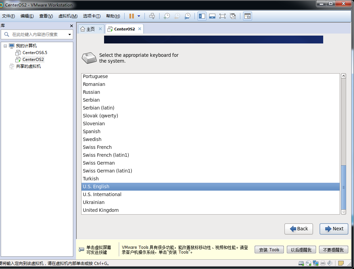
Task: Open the 虚拟机(M) menu
Action: click(68, 16)
